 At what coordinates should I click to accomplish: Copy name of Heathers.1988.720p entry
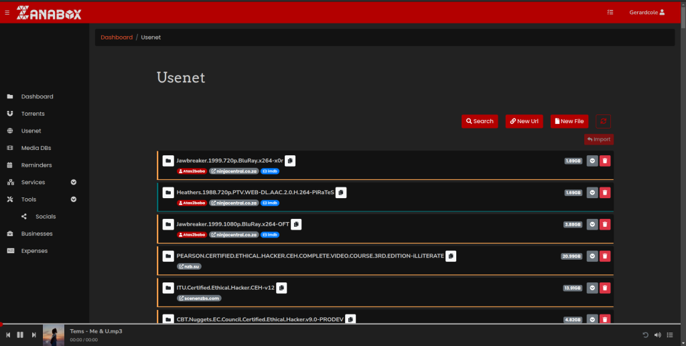(341, 193)
